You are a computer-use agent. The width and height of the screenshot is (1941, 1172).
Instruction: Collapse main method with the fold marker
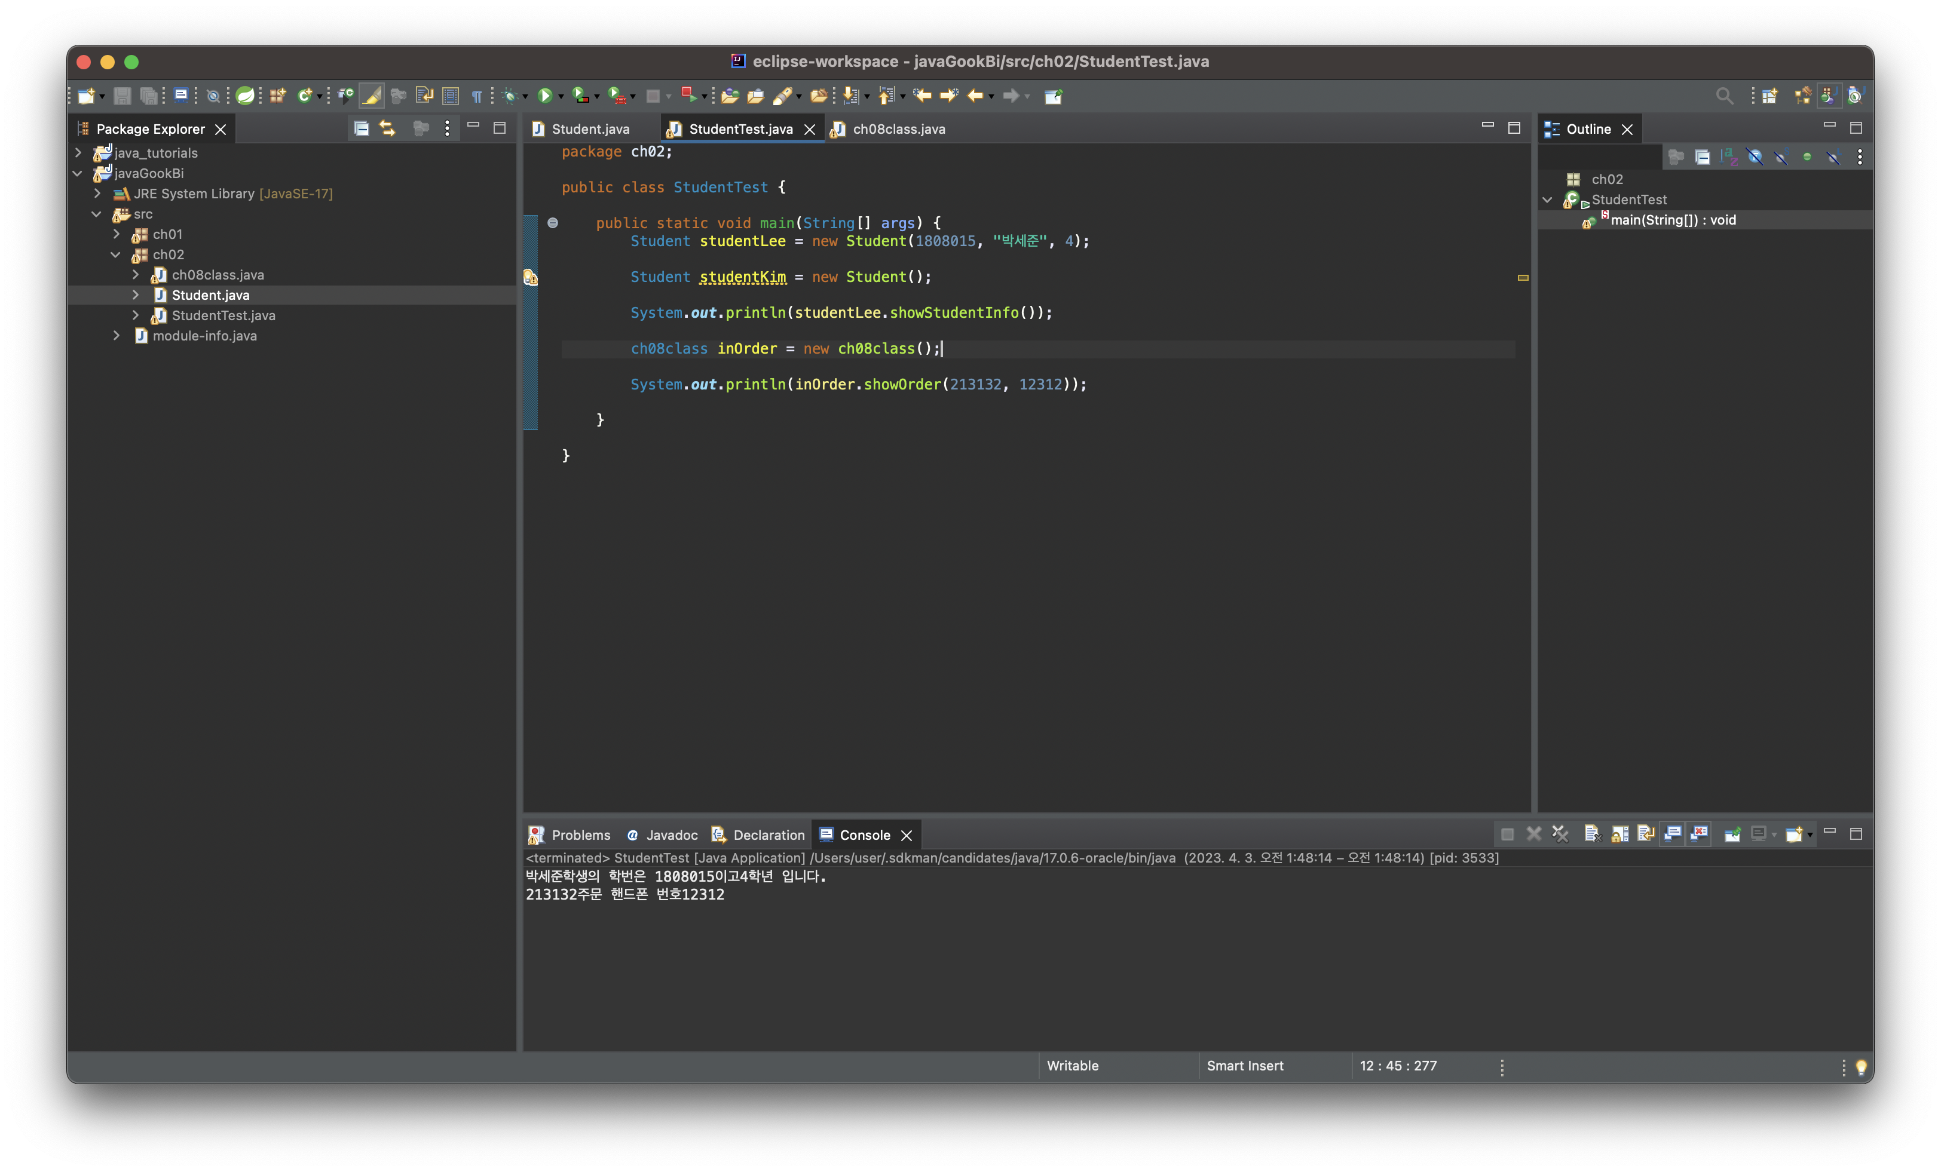[x=553, y=223]
